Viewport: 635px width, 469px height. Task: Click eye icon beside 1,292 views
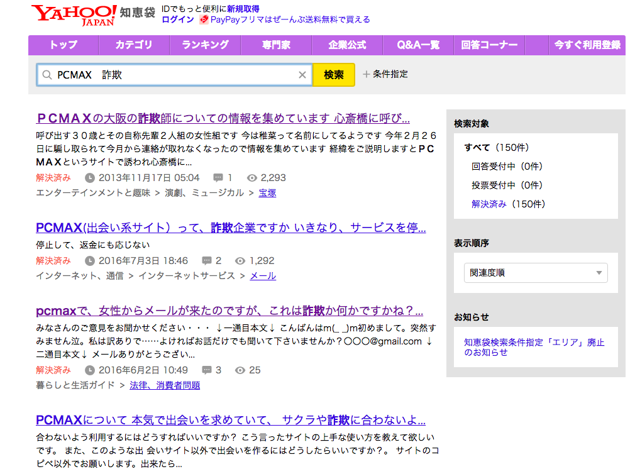click(240, 261)
